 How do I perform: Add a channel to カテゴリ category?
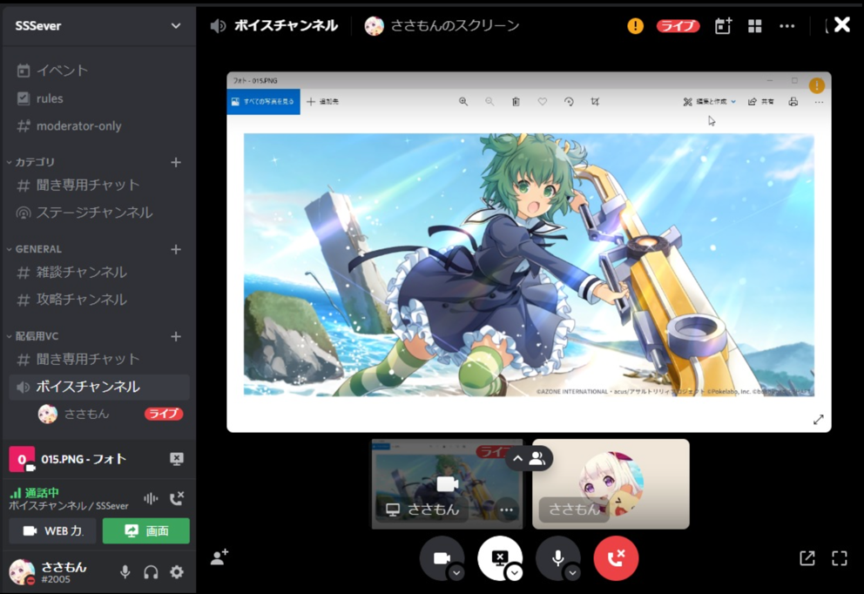point(176,163)
